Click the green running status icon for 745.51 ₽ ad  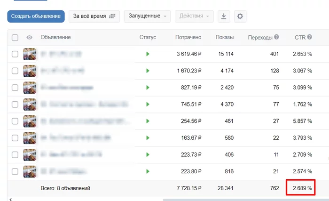pyautogui.click(x=148, y=105)
